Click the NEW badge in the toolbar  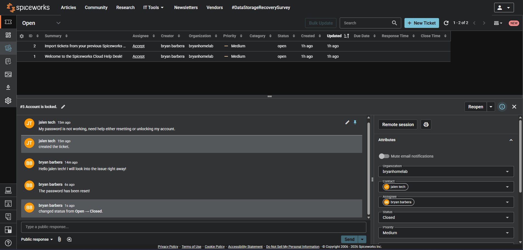514,23
